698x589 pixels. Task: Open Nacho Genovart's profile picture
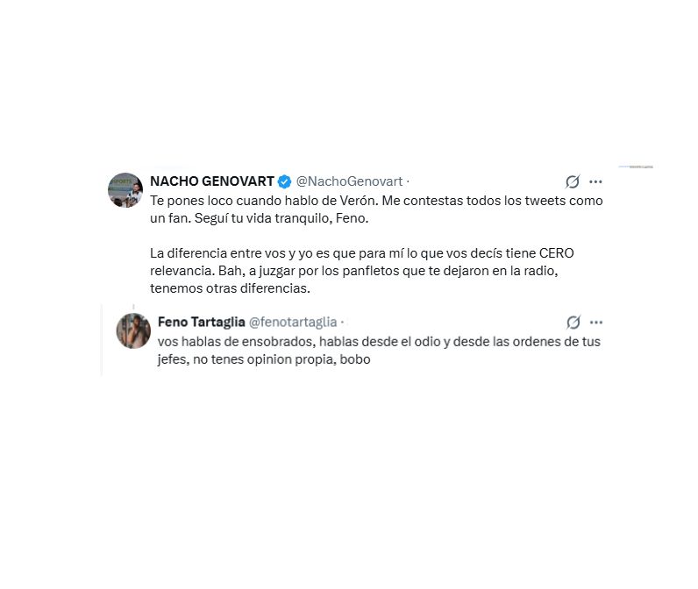click(125, 190)
